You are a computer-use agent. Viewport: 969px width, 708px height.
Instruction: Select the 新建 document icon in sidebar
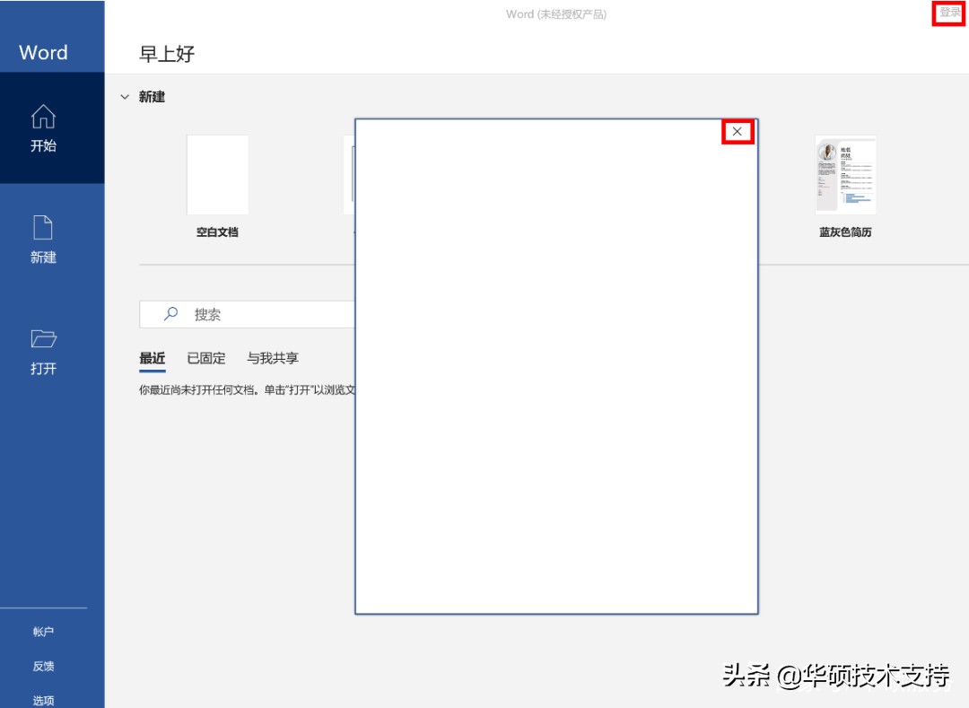pos(43,227)
